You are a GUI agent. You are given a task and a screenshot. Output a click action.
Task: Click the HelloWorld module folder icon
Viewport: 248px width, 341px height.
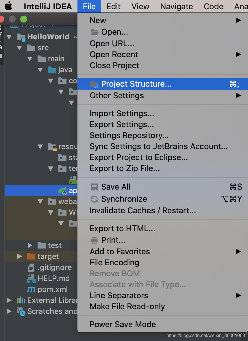21,37
